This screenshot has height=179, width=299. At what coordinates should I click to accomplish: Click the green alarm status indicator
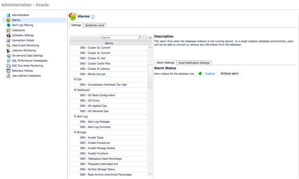click(200, 74)
